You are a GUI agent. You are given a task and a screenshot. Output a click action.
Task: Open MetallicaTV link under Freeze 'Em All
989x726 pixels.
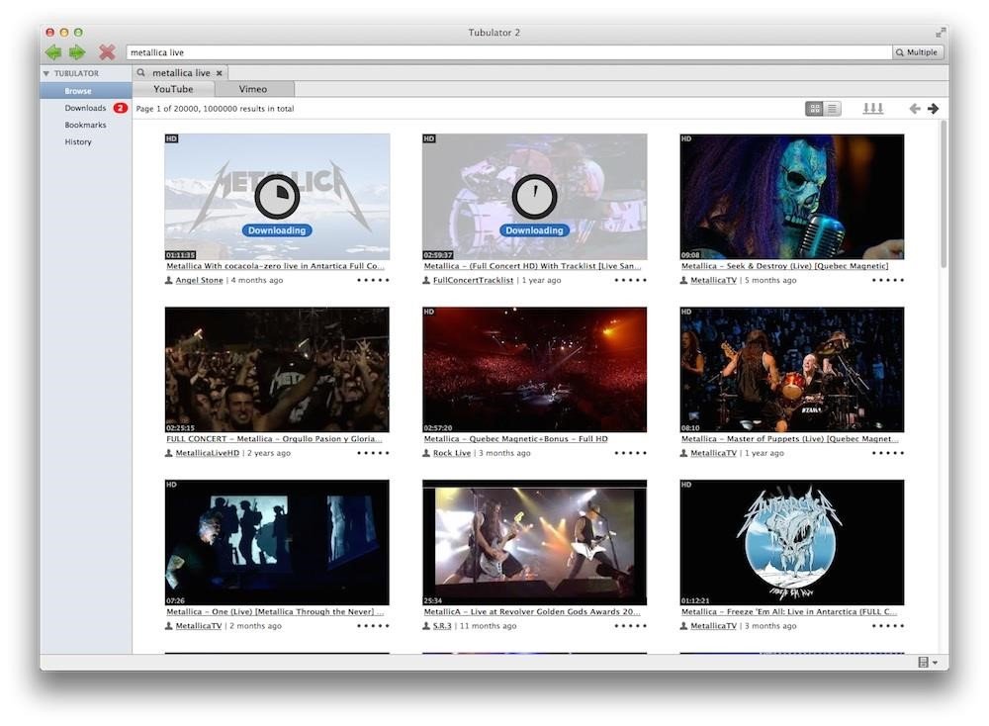[713, 626]
